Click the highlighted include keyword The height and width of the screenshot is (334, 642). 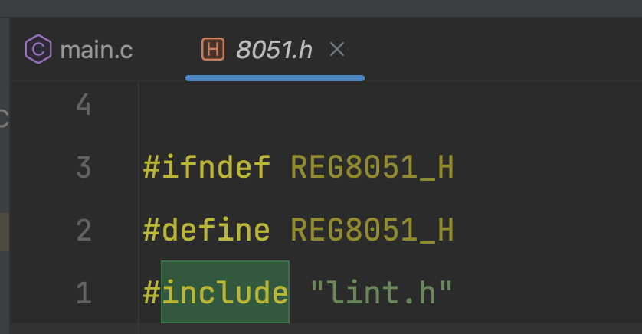225,292
